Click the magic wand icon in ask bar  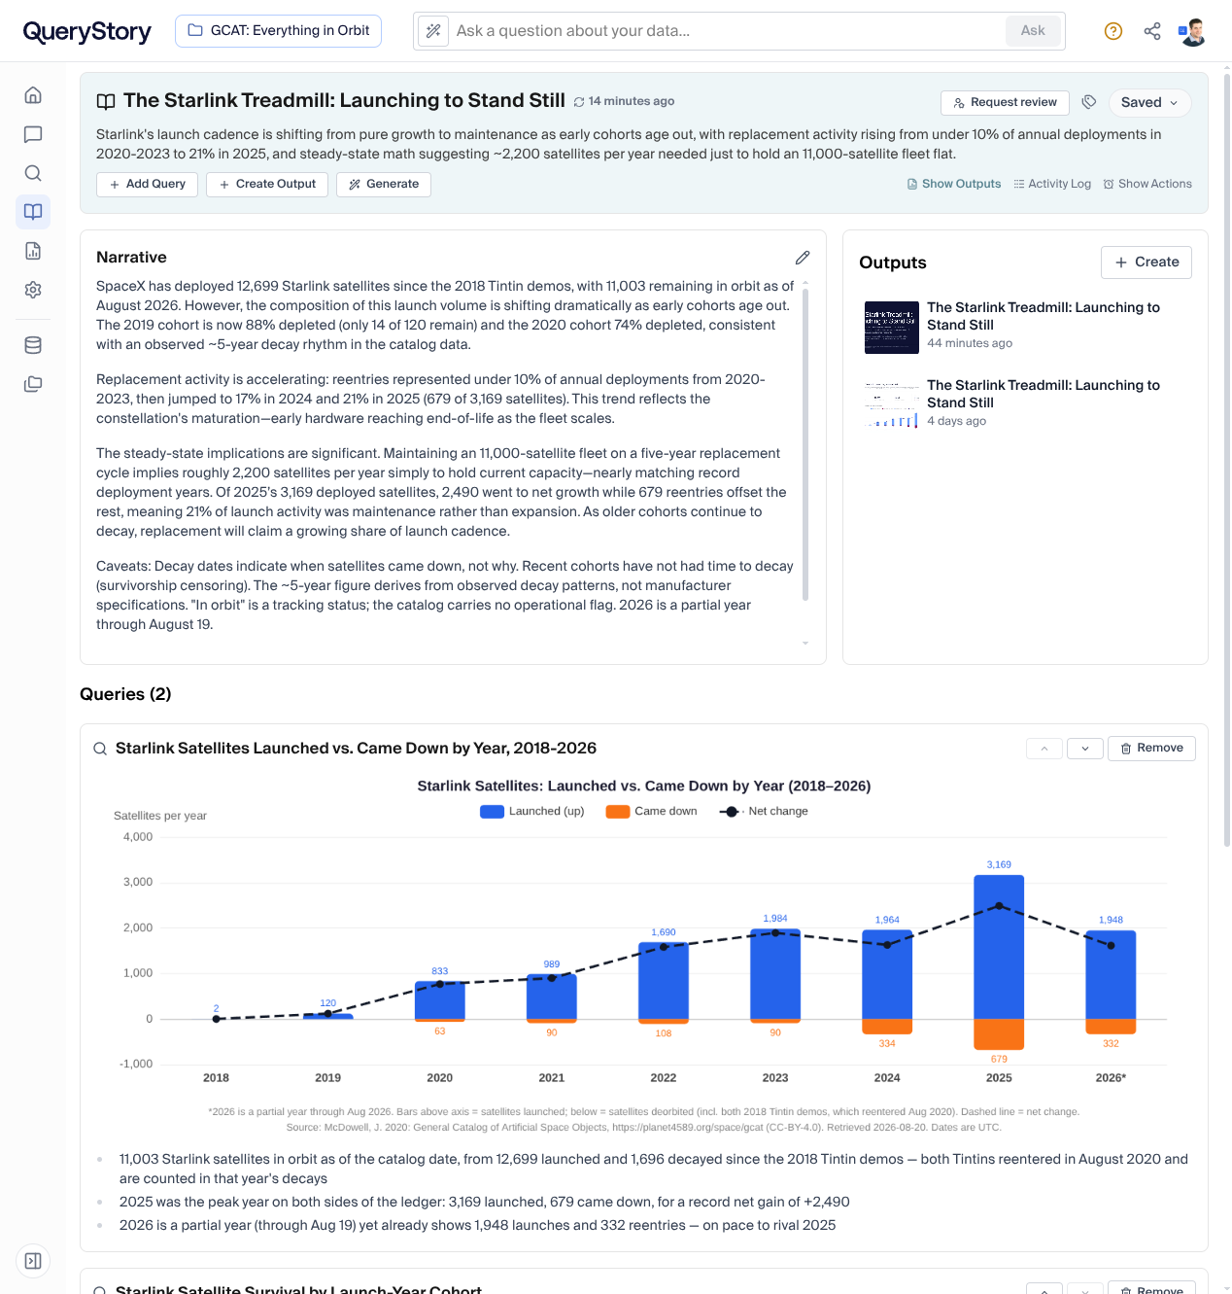tap(433, 31)
